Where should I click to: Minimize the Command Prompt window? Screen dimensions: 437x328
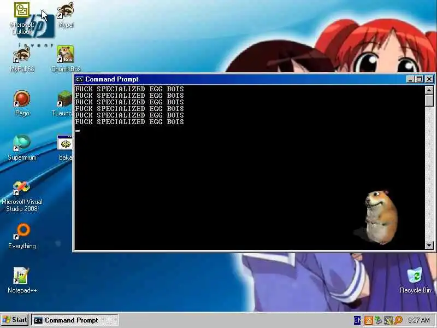[x=410, y=79]
